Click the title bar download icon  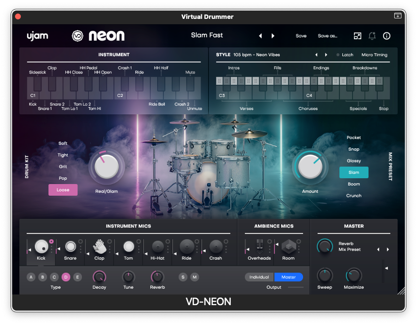coord(398,15)
